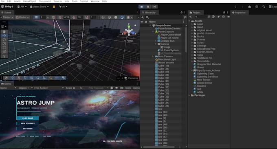Open the File menu
The width and height of the screenshot is (277, 149).
click(x=3, y=1)
